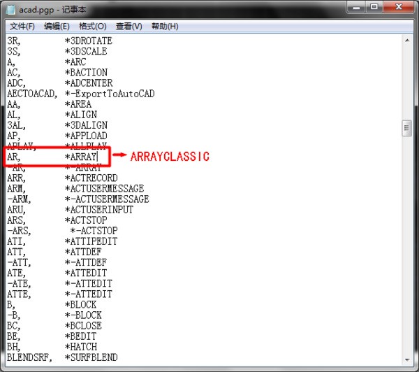Open the 文件(F) menu

tap(22, 27)
